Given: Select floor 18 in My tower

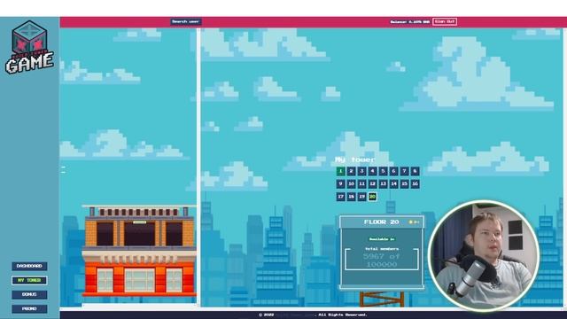Looking at the screenshot, I should coord(351,197).
